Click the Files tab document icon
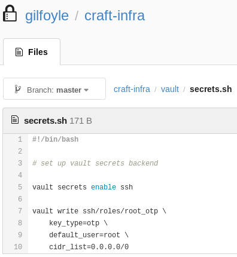The height and width of the screenshot is (257, 237). point(19,52)
